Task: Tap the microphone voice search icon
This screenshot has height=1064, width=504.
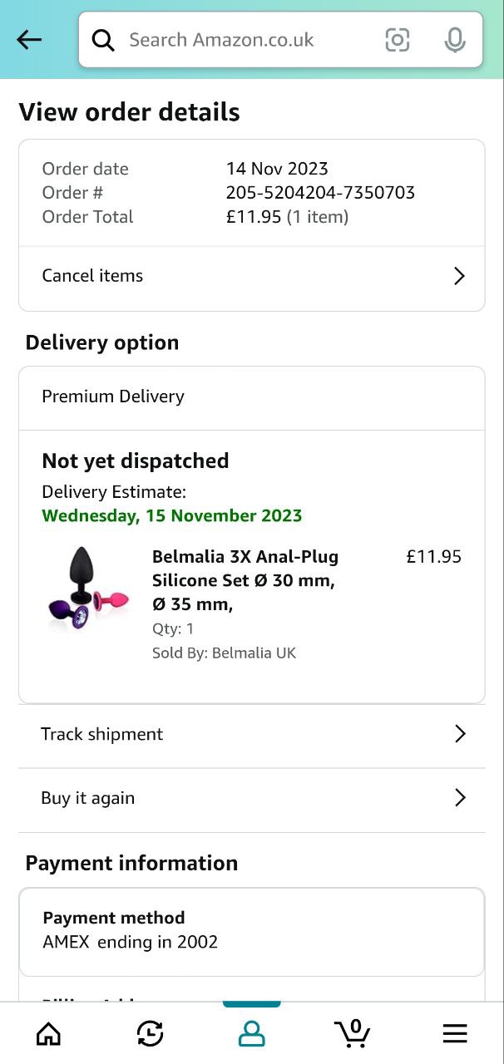Action: pos(454,40)
